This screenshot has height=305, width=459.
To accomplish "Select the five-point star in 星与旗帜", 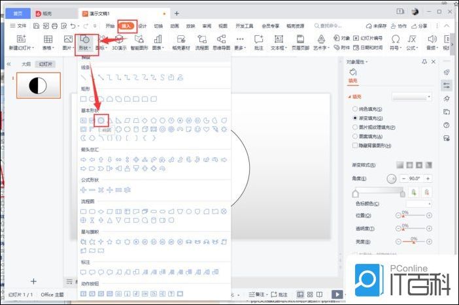I will (110, 242).
